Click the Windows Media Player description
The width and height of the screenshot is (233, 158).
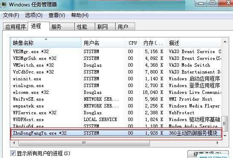194,106
